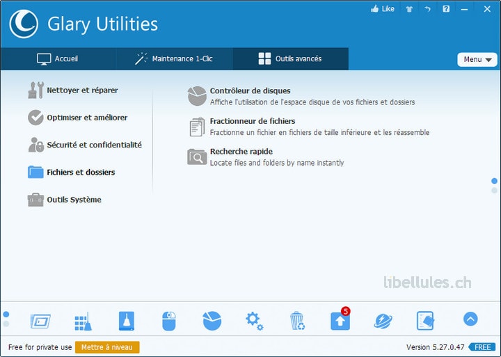Open Fractionneur de fichiers tool

coord(308,127)
